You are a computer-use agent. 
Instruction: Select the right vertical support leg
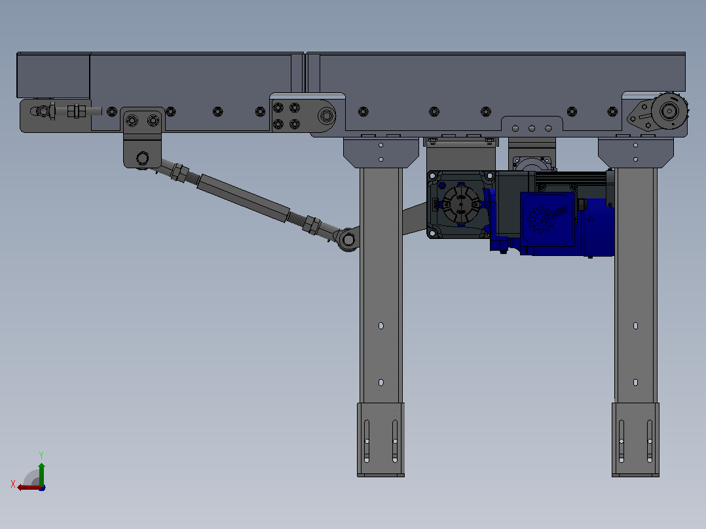tap(635, 285)
